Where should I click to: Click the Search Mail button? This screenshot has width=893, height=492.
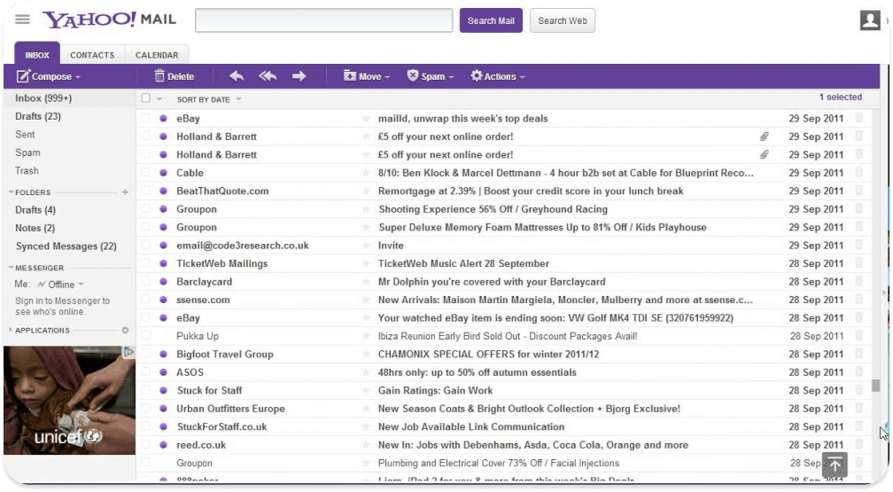(491, 20)
